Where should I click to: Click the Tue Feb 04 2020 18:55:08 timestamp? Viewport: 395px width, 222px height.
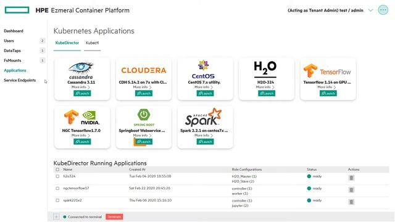[x=150, y=176]
